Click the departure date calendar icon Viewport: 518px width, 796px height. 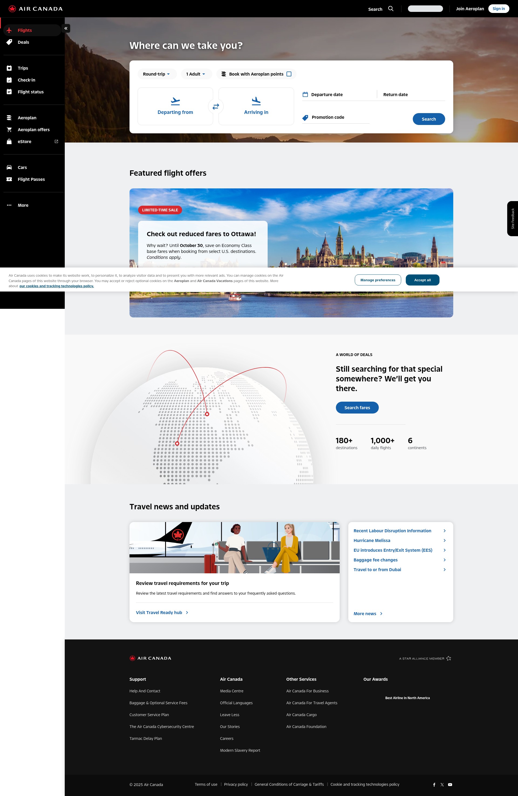tap(305, 95)
